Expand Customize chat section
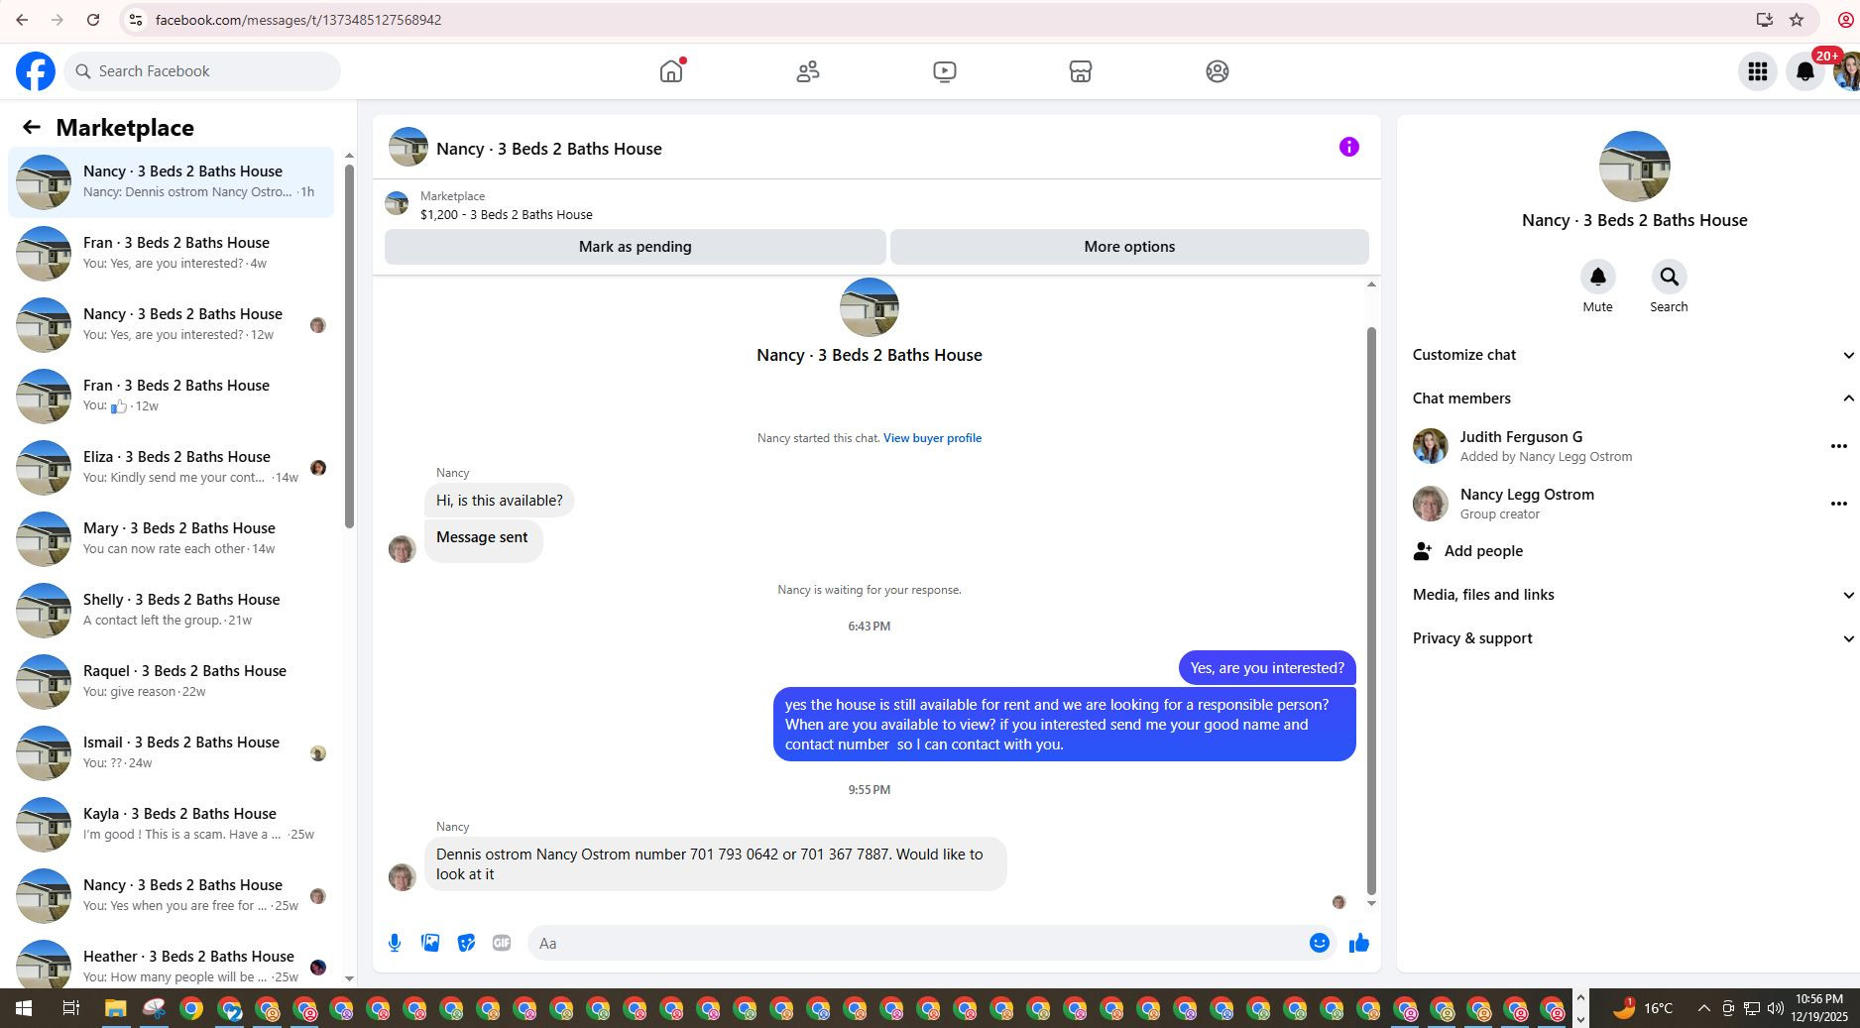Screen dimensions: 1860x1028 point(1632,355)
